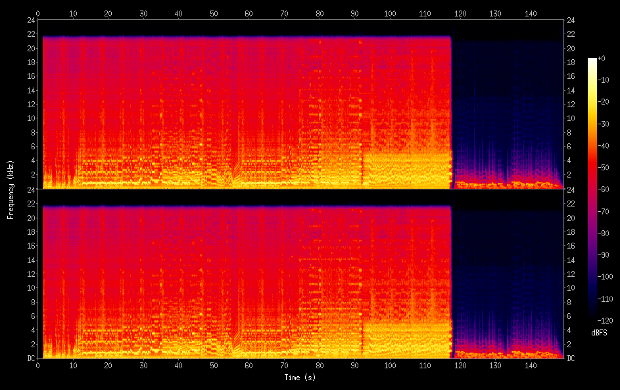
Task: Click the "Frequency (kHz)" vertical axis label
Action: pyautogui.click(x=11, y=189)
